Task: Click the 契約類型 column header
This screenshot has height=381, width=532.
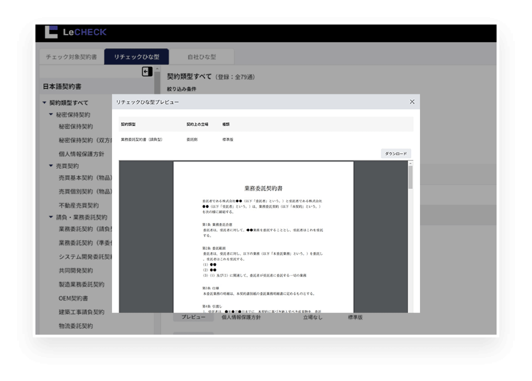Action: click(128, 124)
